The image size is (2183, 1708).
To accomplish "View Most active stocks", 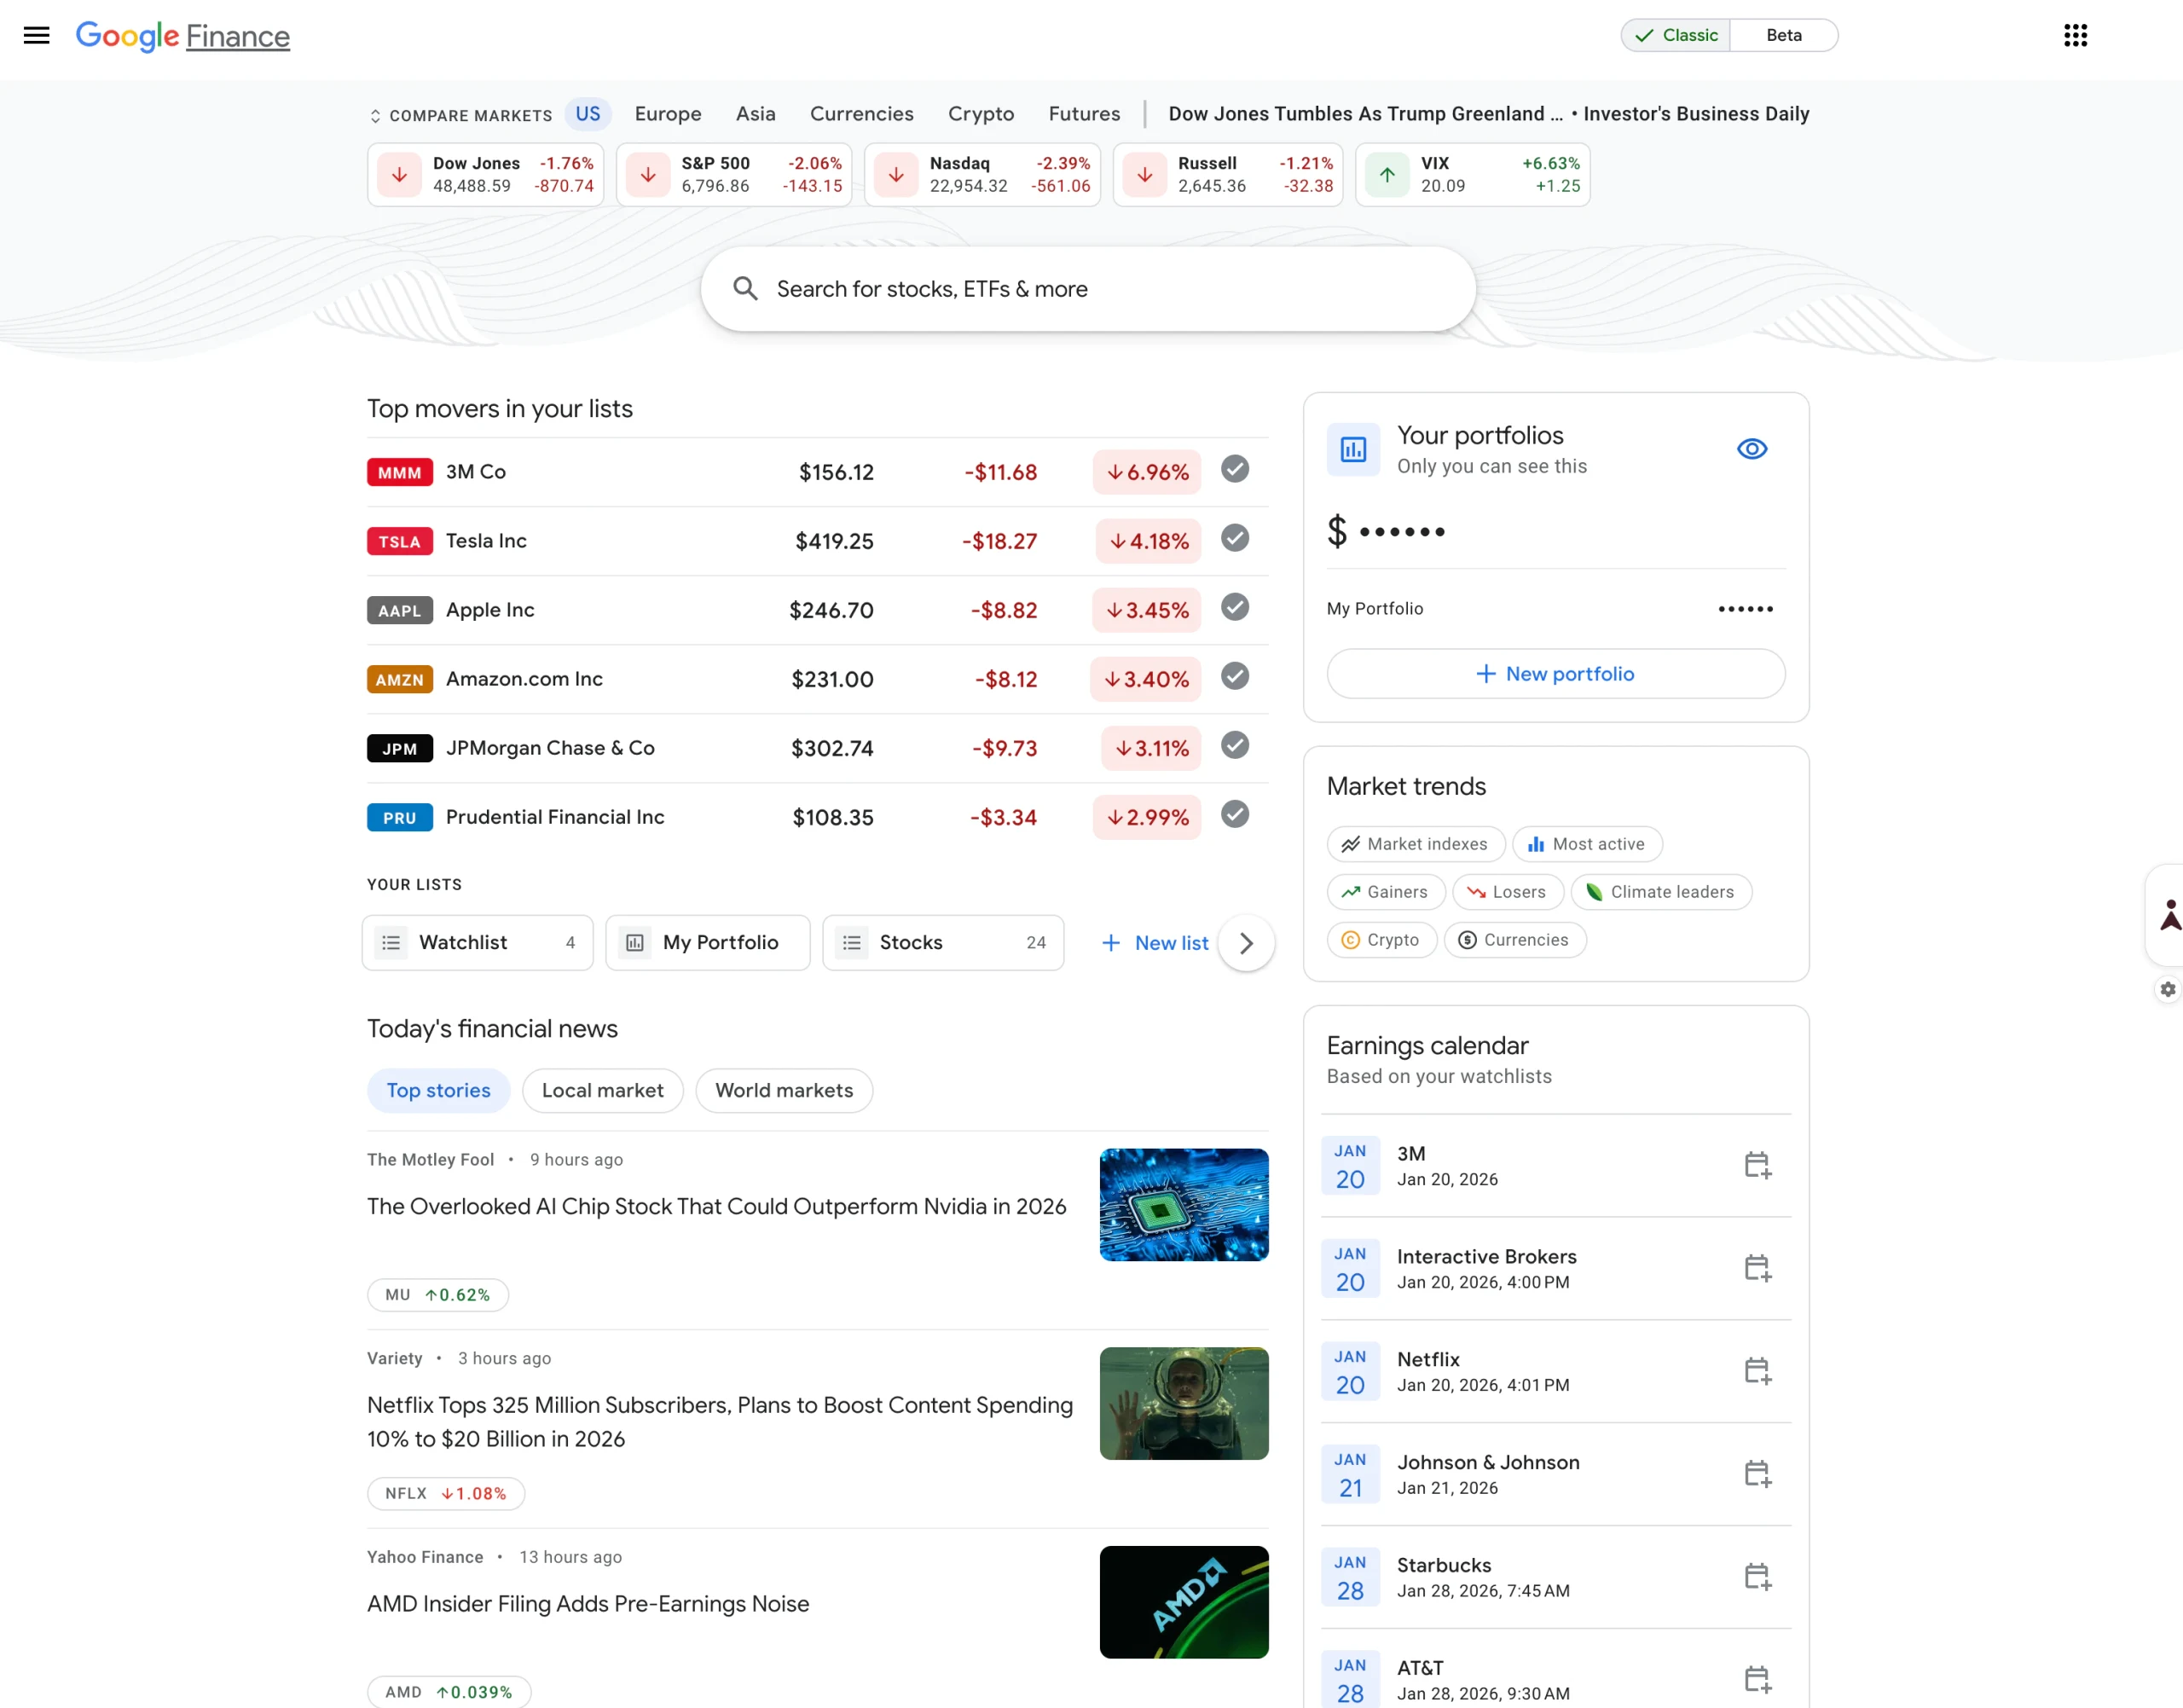I will click(x=1587, y=843).
